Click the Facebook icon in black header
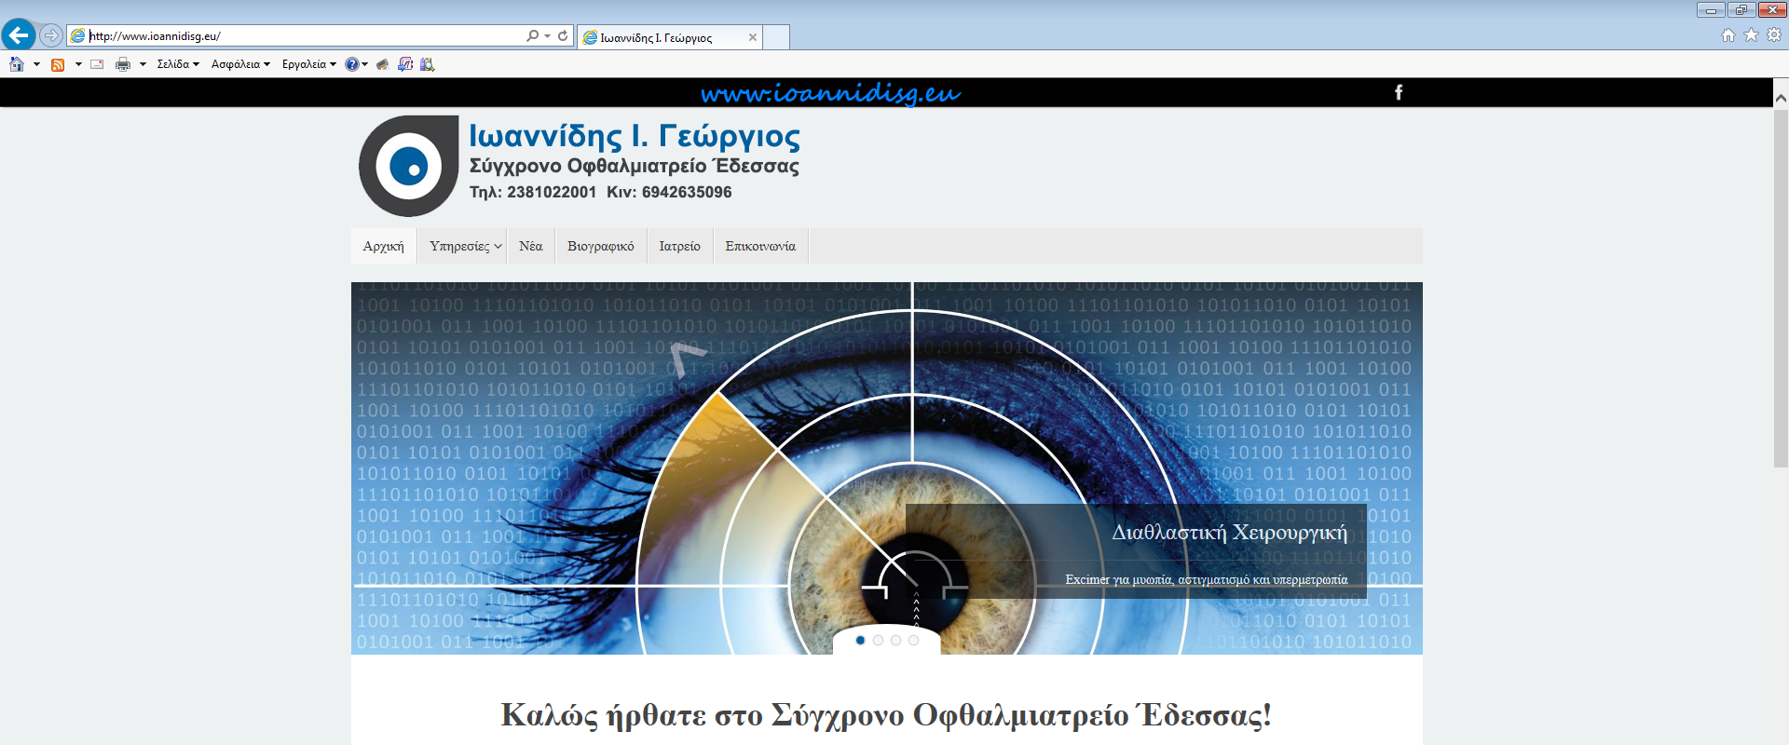 pyautogui.click(x=1399, y=92)
